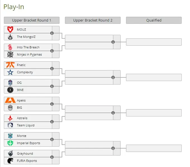Viewport: 190px width, 167px height.
Task: Open info for first Upper Bracket Round 2 match
Action: (113, 42)
